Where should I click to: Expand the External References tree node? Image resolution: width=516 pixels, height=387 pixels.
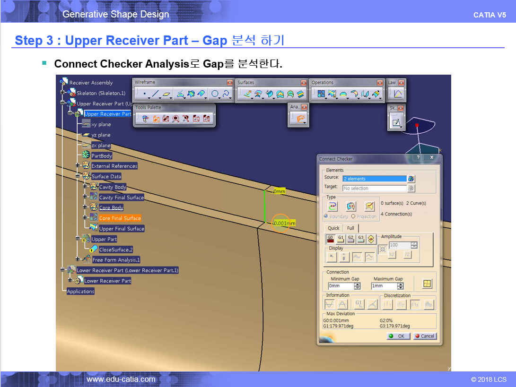(x=78, y=165)
